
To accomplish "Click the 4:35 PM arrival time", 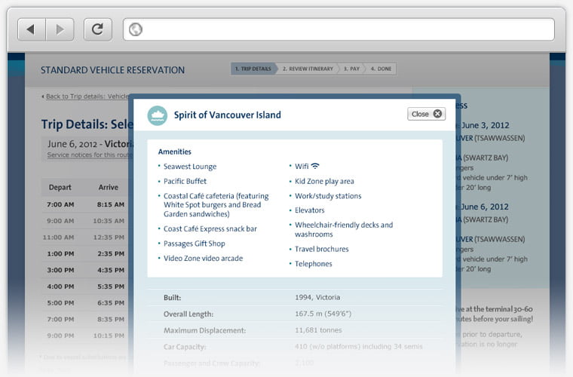I will click(111, 271).
